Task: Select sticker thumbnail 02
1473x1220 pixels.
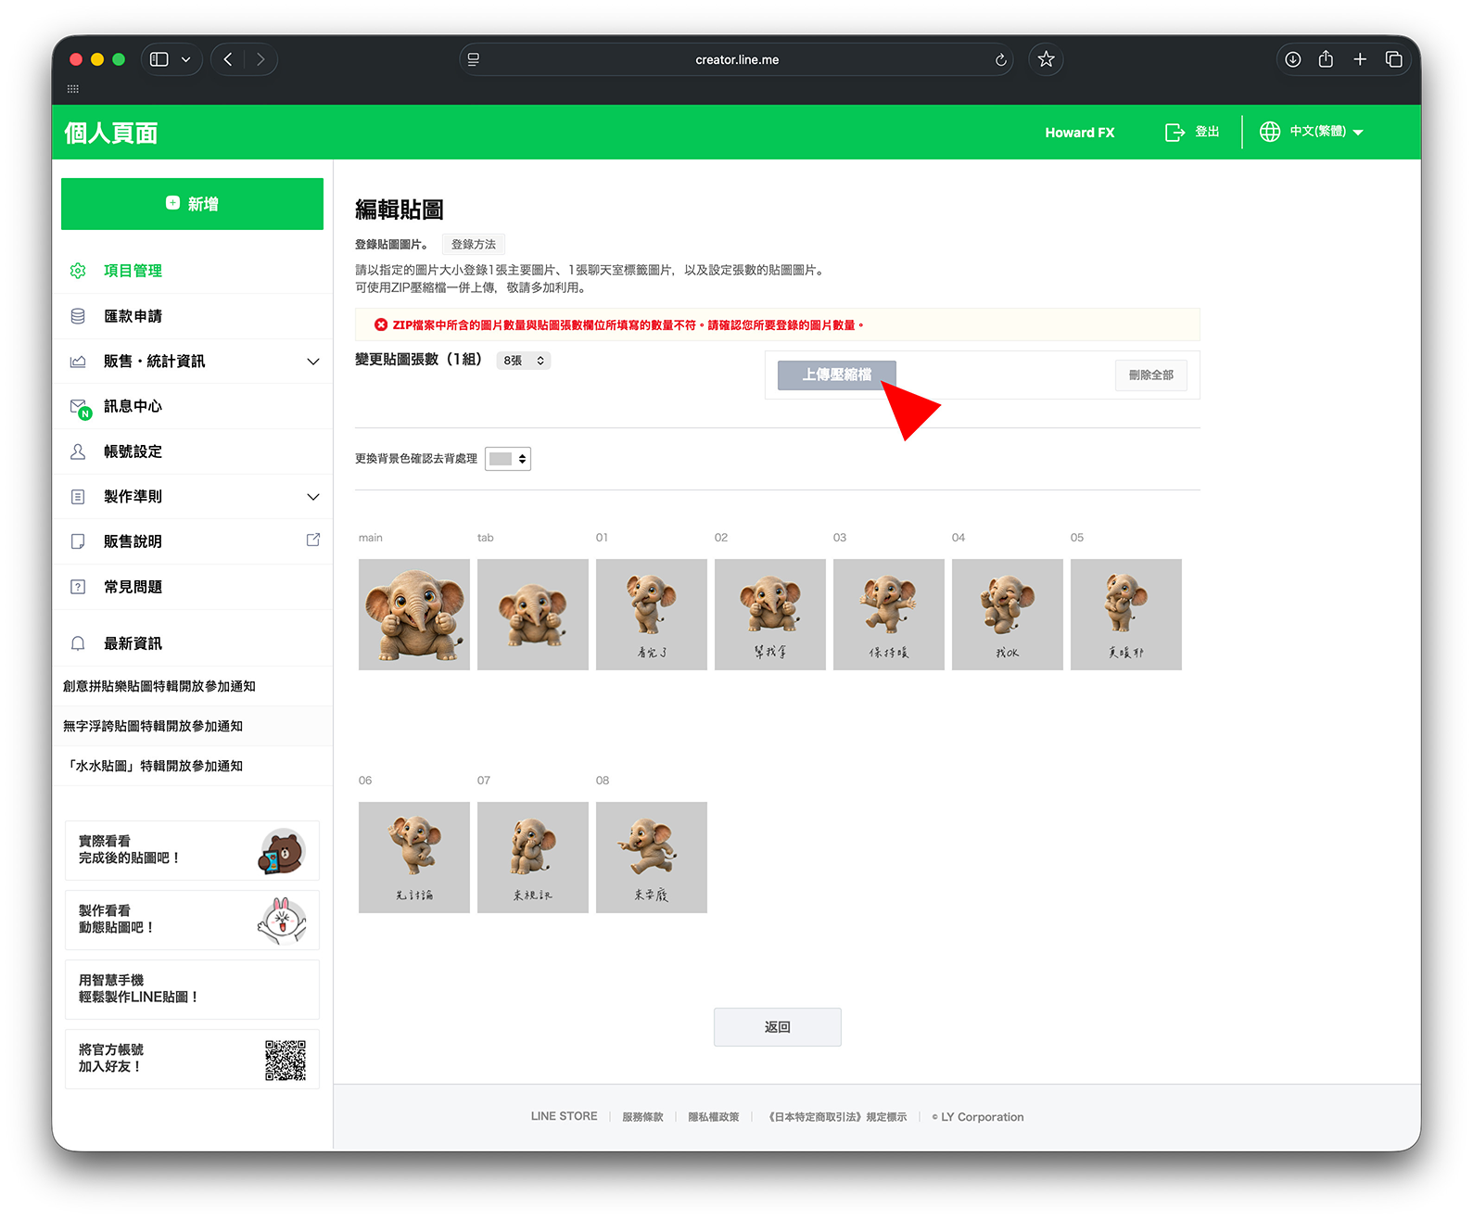Action: click(x=770, y=615)
